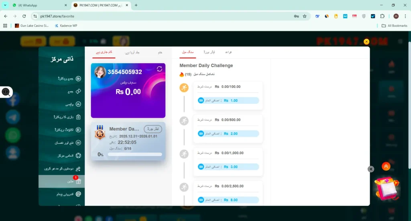Screen dimensions: 411x221
Task: Bookmark this page with the star icon
Action: tap(305, 16)
